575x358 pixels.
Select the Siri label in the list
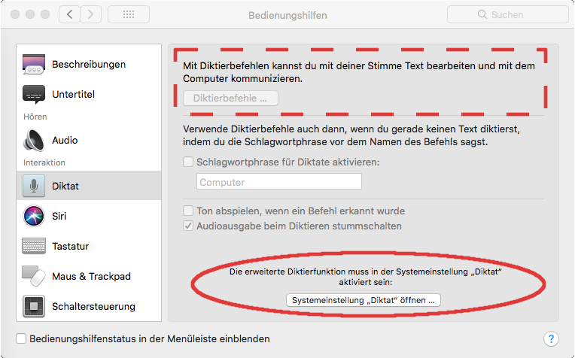[x=59, y=216]
